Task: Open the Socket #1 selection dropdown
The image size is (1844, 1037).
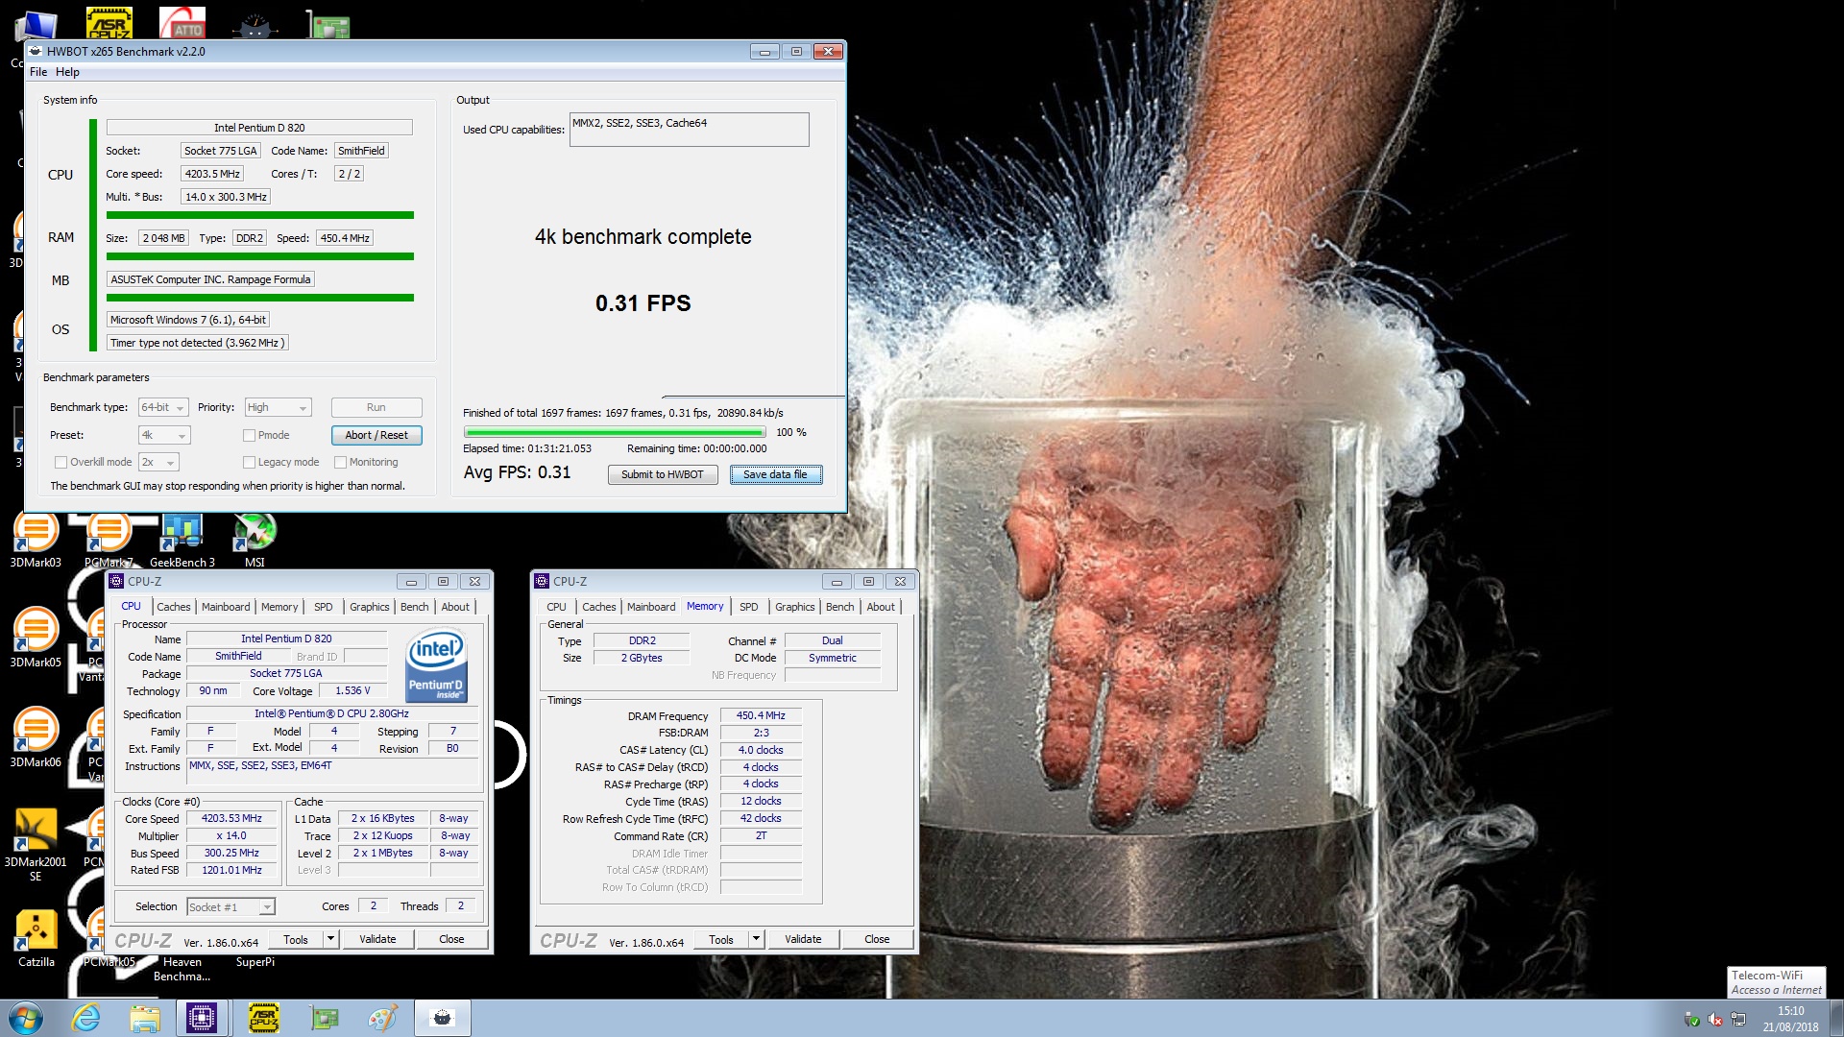Action: (231, 906)
